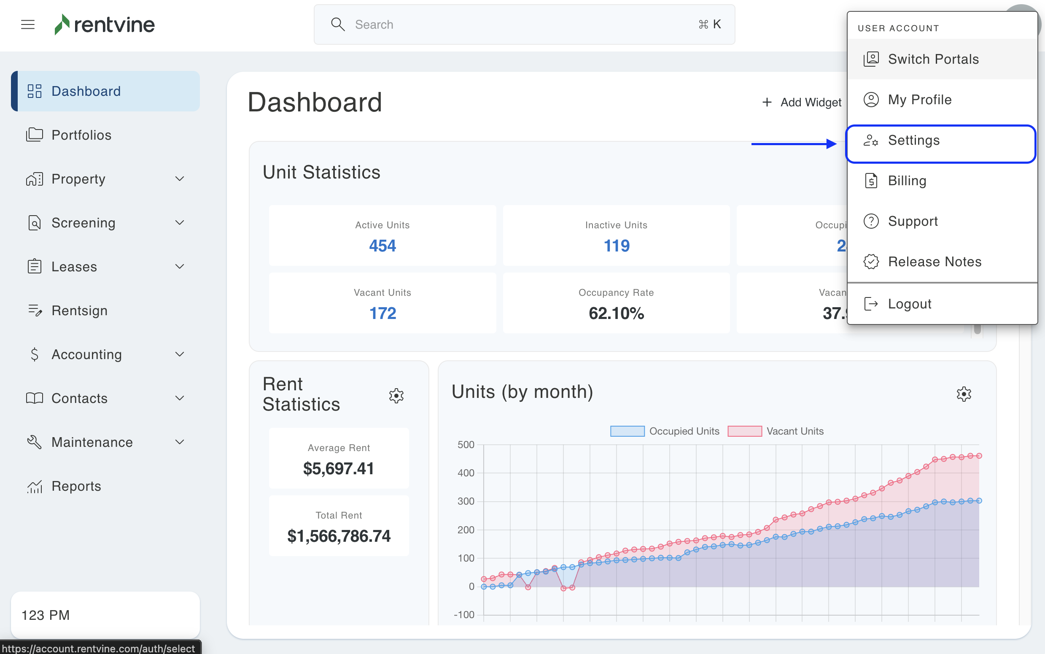
Task: Open Units by month widget gear settings
Action: tap(963, 394)
